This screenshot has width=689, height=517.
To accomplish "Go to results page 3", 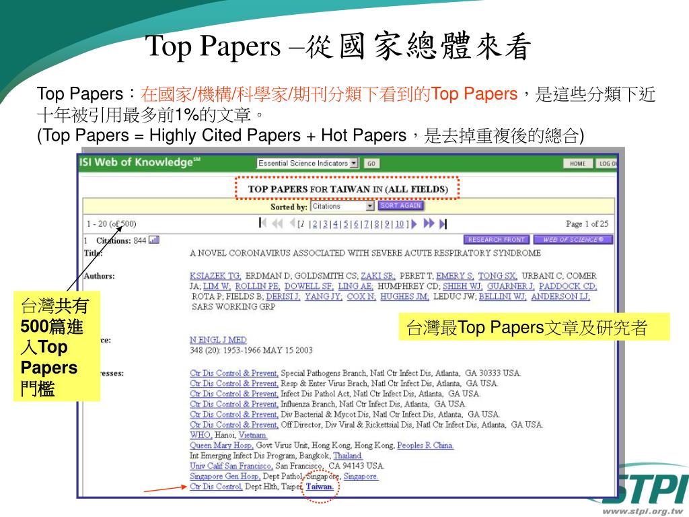I will pyautogui.click(x=325, y=224).
